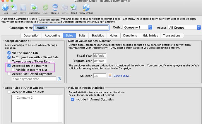Click the 'Include in Patron Statistics' heading

tap(86, 88)
